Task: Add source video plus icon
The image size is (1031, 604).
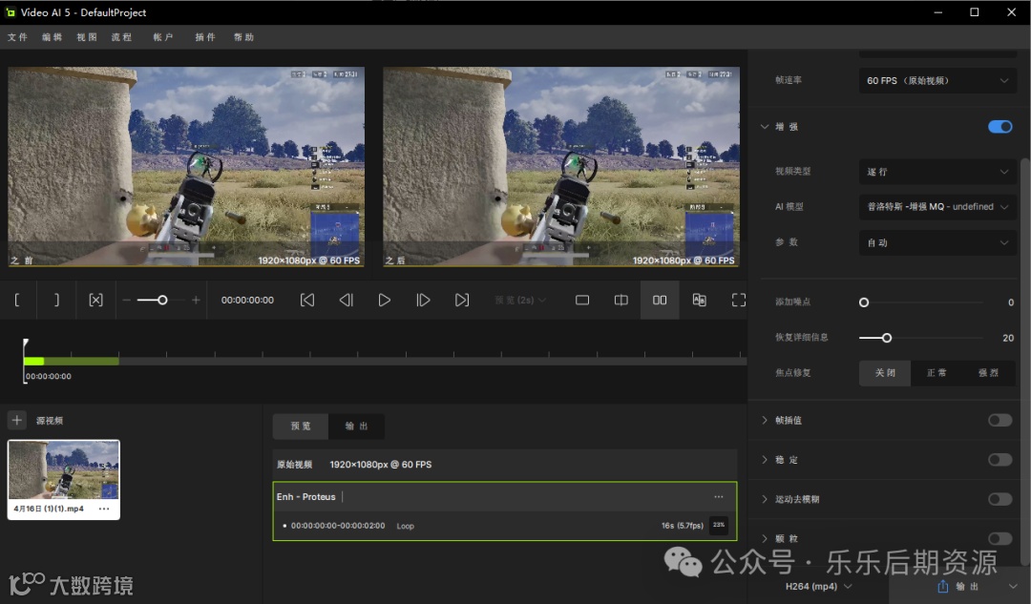Action: coord(17,420)
